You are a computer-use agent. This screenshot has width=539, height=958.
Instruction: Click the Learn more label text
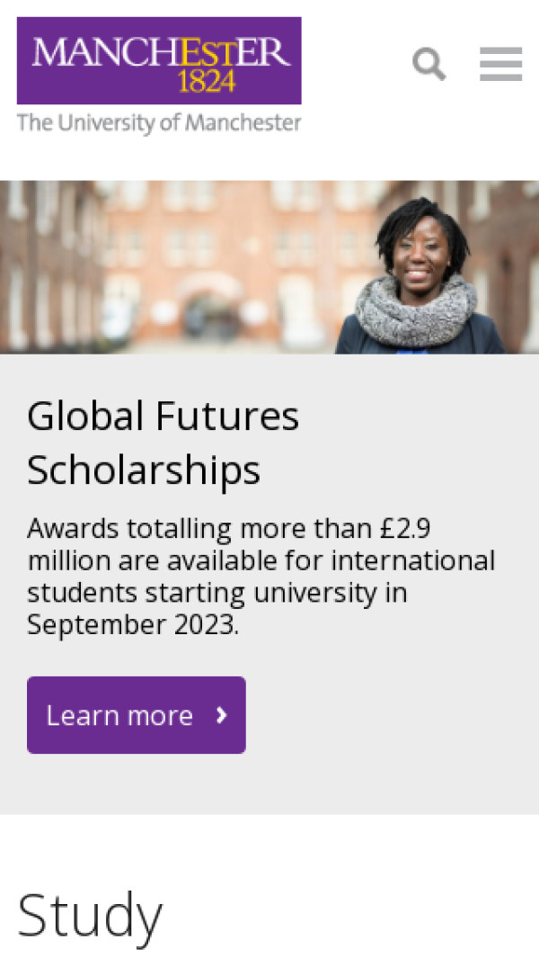tap(119, 715)
